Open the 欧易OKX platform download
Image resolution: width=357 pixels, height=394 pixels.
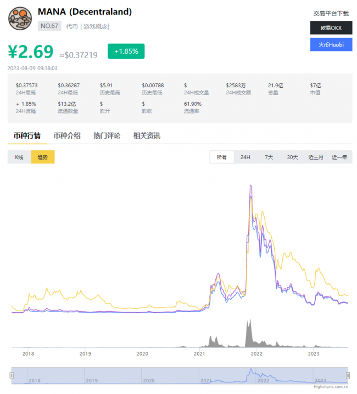coord(331,27)
